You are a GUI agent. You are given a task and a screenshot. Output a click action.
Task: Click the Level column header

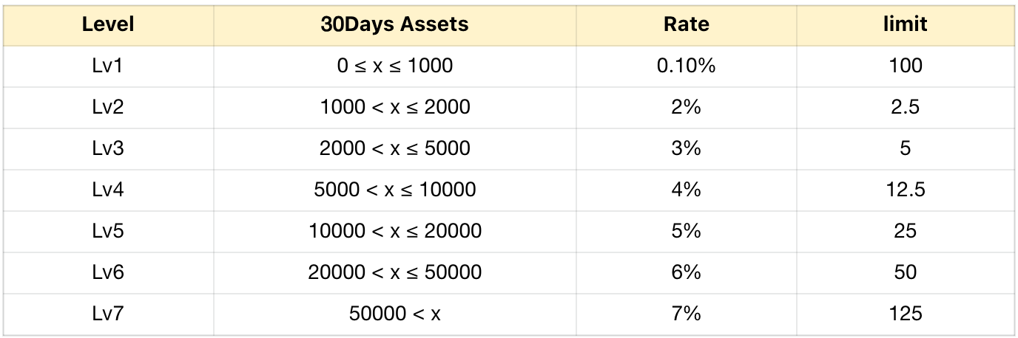pos(108,24)
